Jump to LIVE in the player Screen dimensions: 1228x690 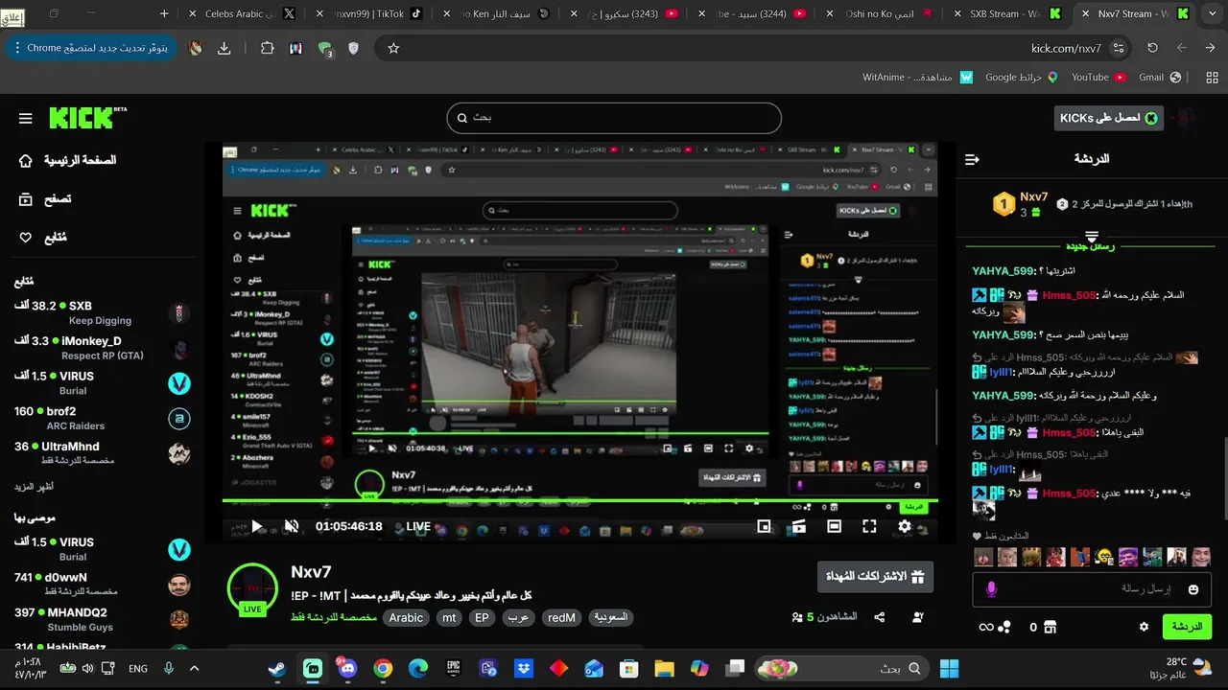pos(418,526)
